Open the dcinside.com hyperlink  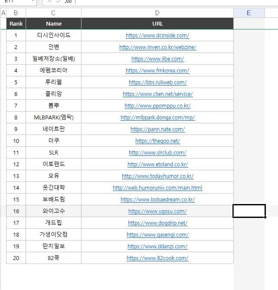coord(157,36)
